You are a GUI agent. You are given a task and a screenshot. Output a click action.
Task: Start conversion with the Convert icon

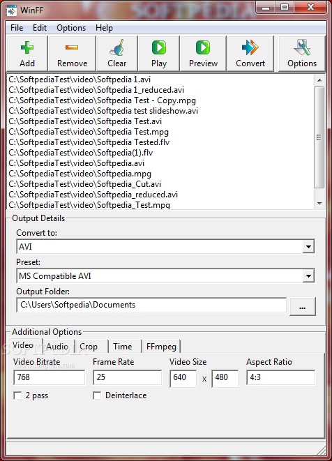coord(250,47)
